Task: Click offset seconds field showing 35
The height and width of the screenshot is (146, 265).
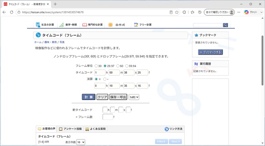Action: point(129,86)
